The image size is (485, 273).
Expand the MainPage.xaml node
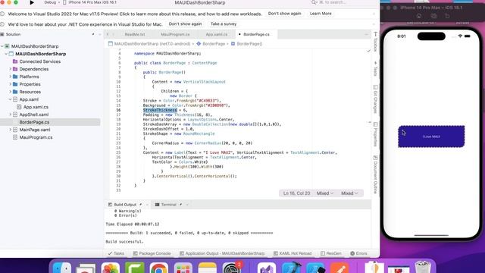pyautogui.click(x=10, y=130)
